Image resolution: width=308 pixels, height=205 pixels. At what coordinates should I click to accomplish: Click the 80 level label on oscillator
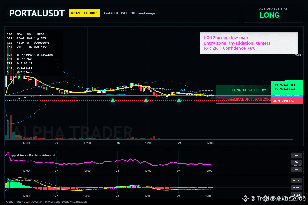[x=296, y=155]
